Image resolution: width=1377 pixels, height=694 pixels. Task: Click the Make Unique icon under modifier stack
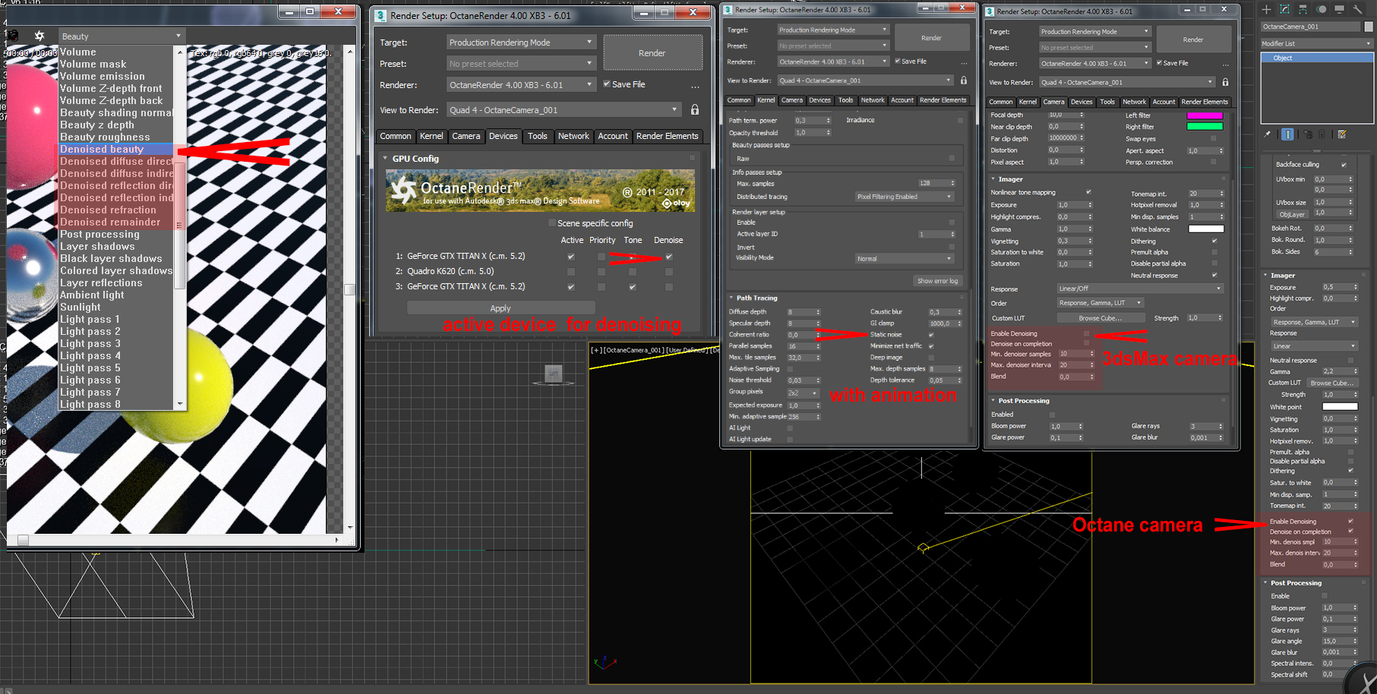pos(1307,134)
